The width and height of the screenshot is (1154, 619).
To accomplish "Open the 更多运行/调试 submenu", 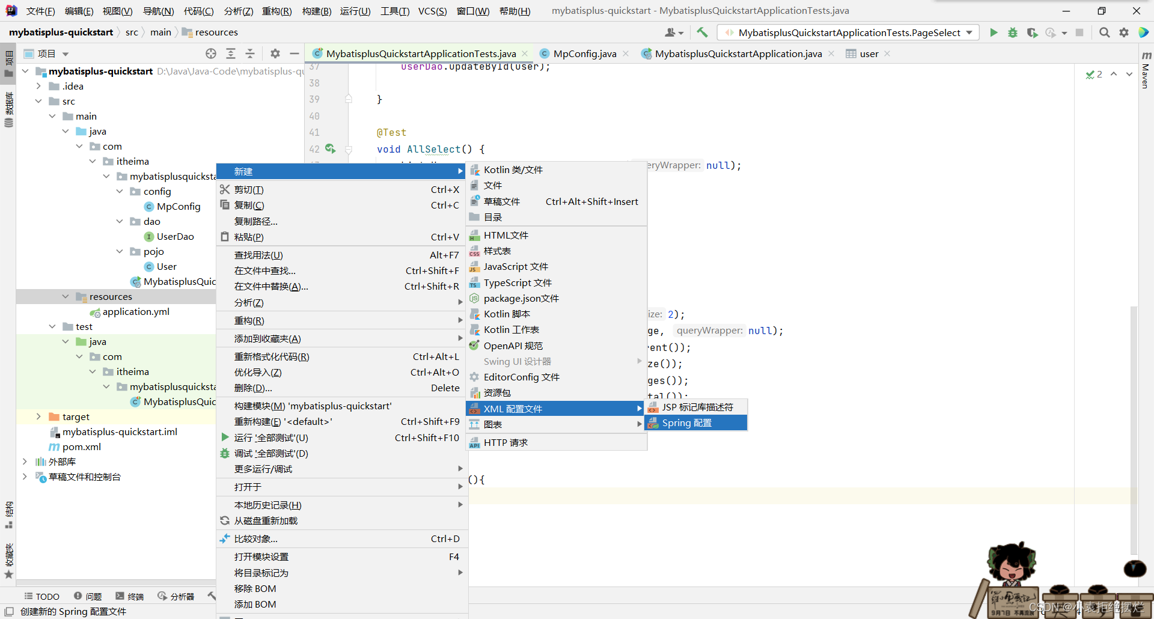I will (x=341, y=469).
